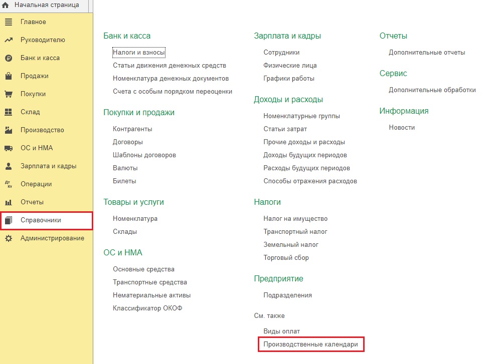Open Торговый сбор

[x=286, y=257]
